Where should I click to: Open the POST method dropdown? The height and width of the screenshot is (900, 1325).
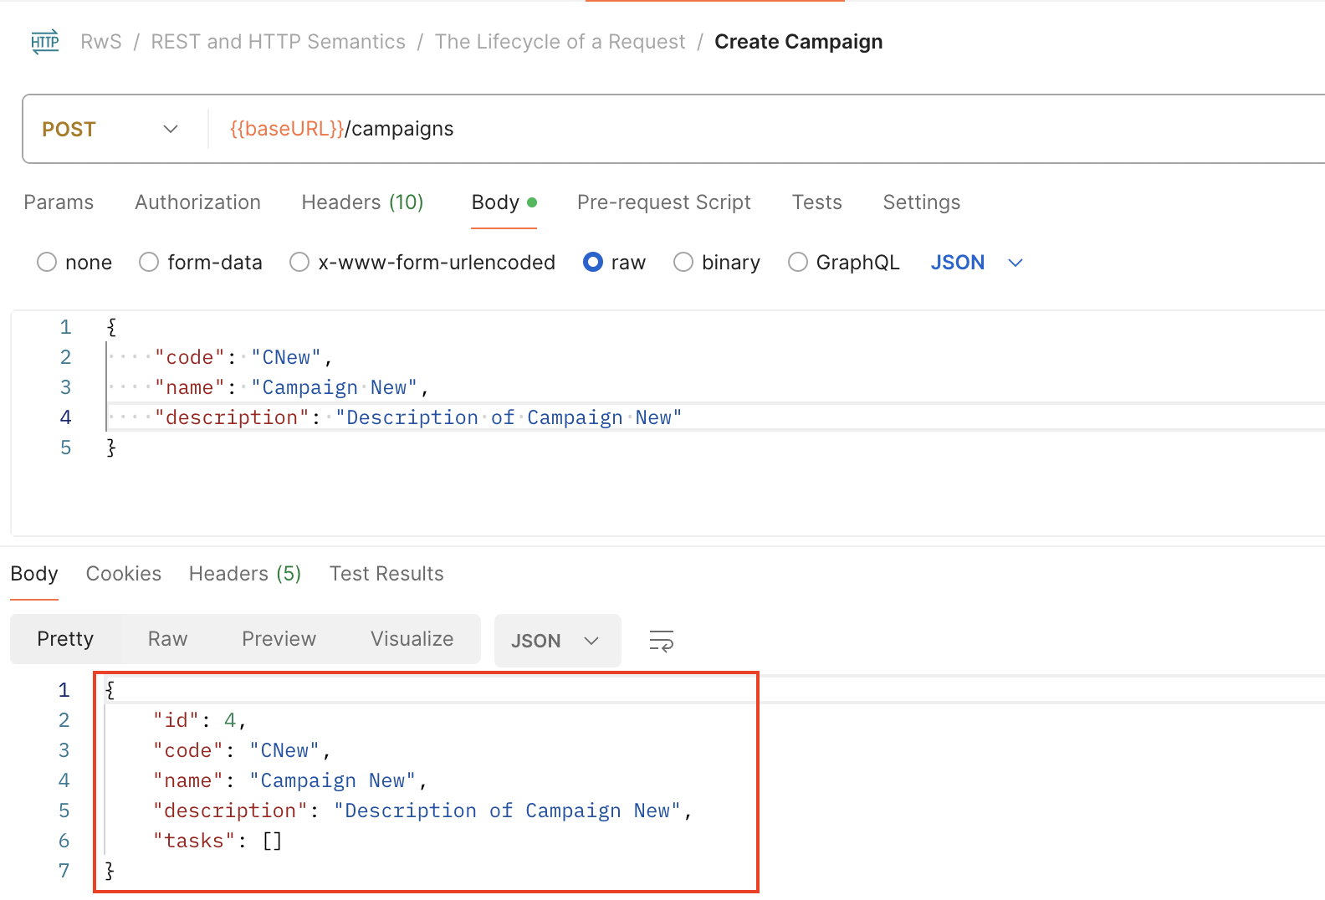[110, 129]
